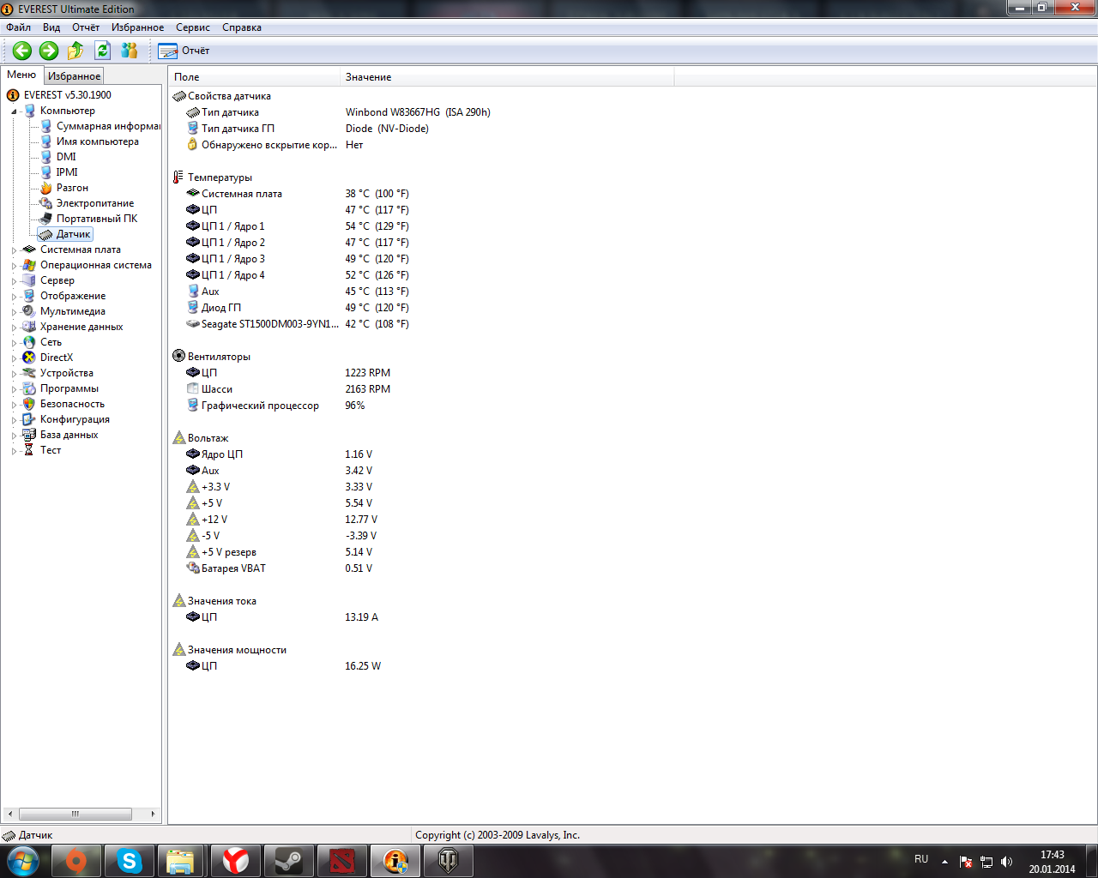Viewport: 1098px width, 878px height.
Task: Switch to the Меню tab
Action: click(21, 75)
